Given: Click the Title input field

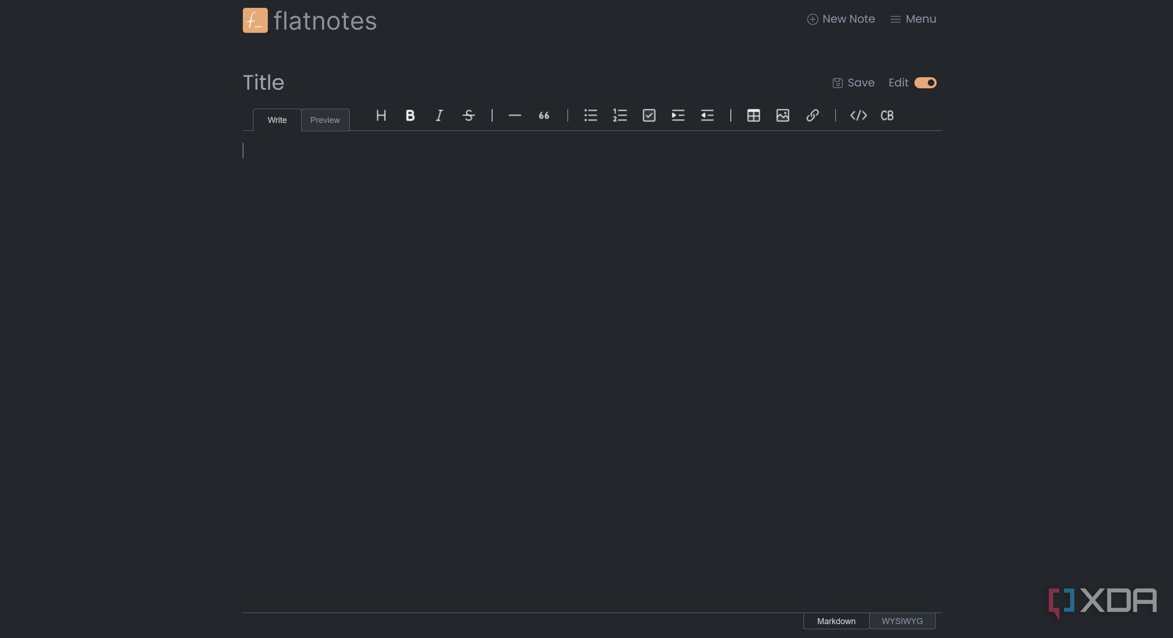Looking at the screenshot, I should 532,83.
